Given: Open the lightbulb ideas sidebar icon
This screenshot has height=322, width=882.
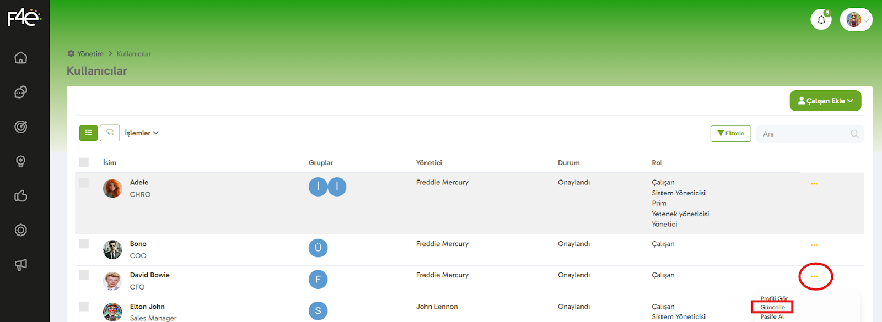Looking at the screenshot, I should (21, 161).
